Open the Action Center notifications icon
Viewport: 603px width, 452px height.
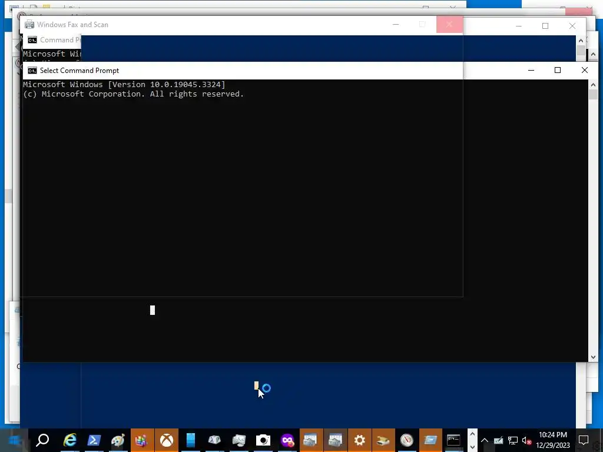click(x=584, y=440)
